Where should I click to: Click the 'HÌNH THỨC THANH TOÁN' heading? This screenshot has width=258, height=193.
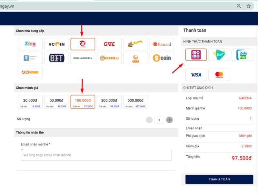coord(203,41)
